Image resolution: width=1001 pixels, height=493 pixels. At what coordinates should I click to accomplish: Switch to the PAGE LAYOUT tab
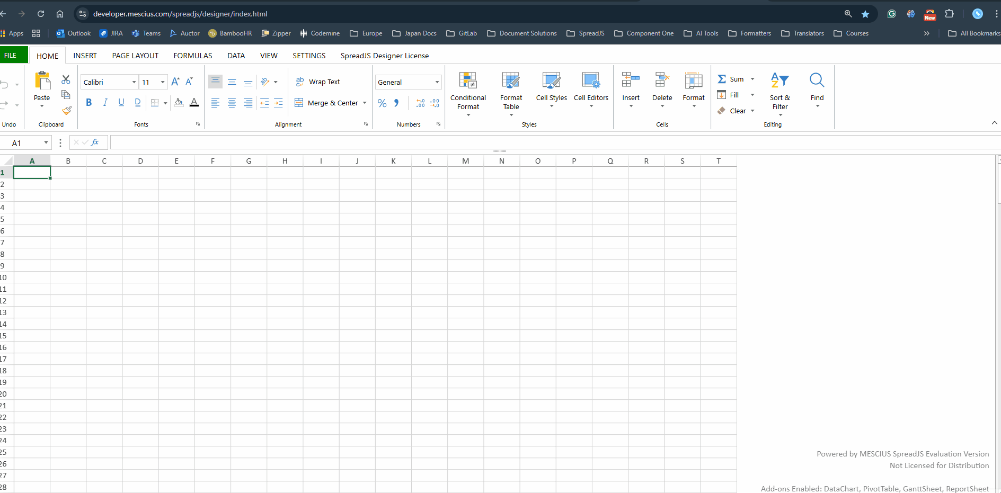(135, 56)
